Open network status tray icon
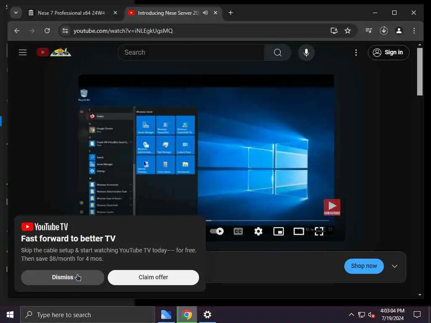This screenshot has width=431, height=323. coord(362,315)
